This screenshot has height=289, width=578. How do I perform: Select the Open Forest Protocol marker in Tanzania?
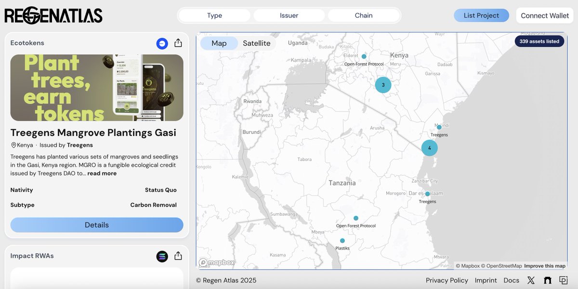pos(356,218)
